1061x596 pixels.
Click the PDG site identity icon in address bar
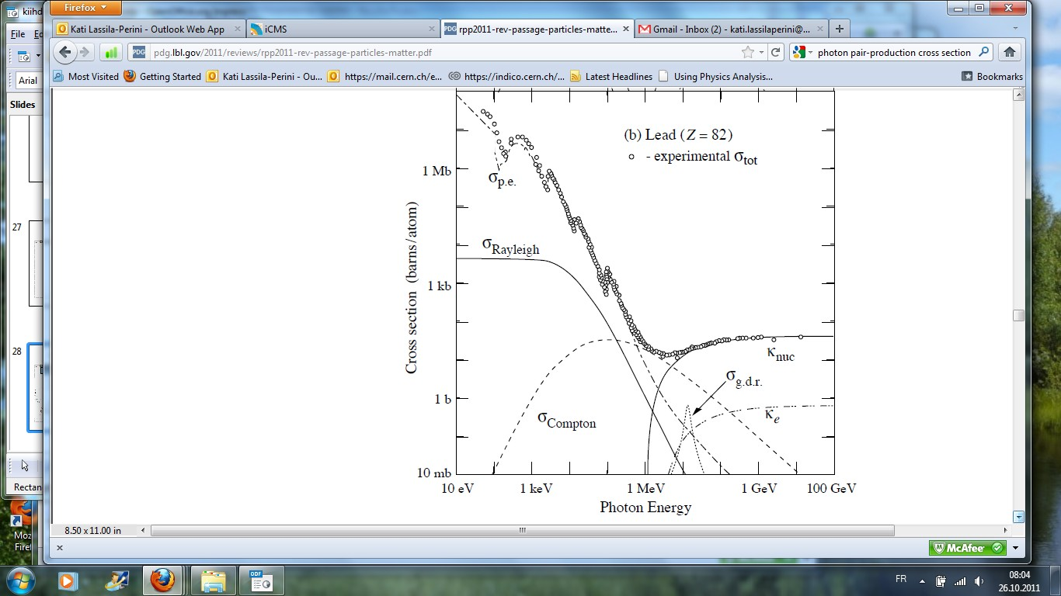[x=138, y=53]
